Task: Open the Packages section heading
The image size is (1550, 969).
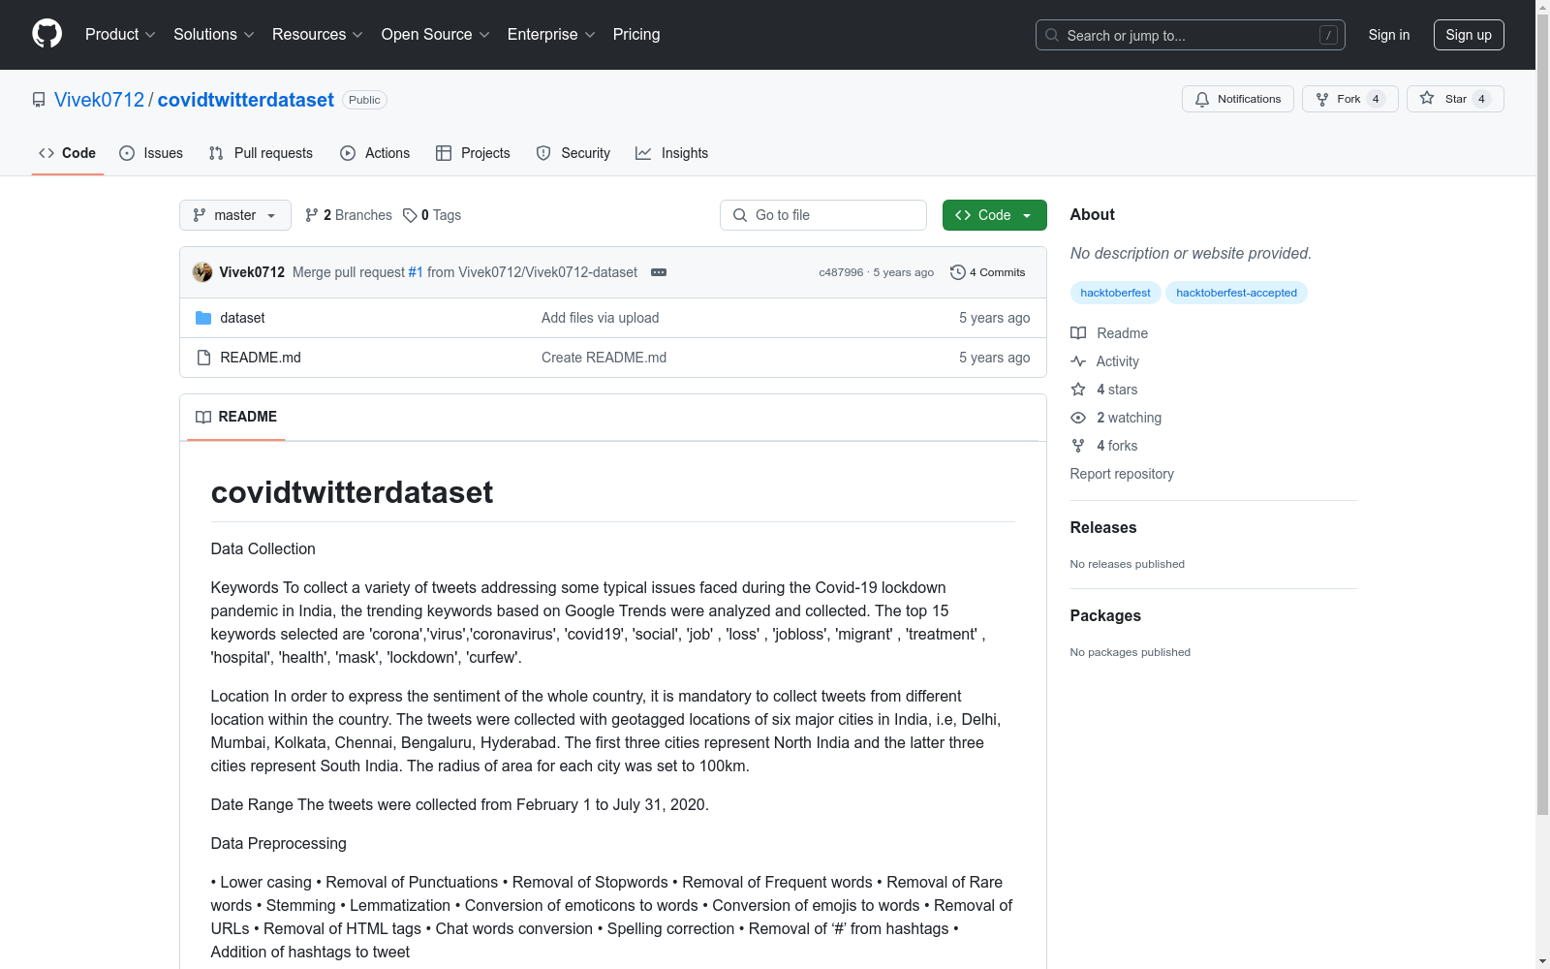Action: pos(1105,615)
